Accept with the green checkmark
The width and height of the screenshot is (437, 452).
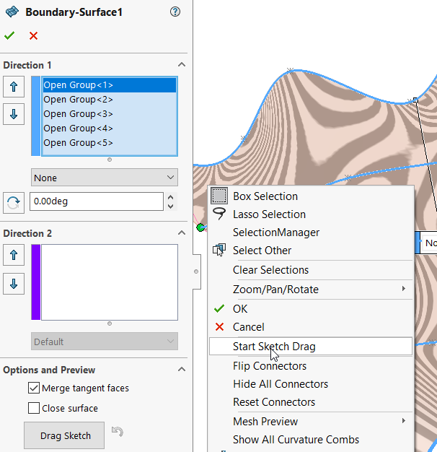coord(9,36)
